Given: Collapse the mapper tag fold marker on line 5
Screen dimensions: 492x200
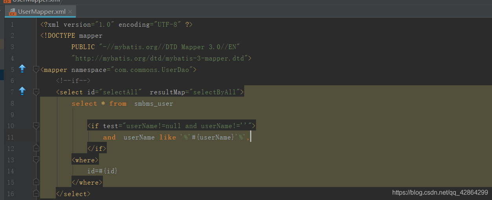Looking at the screenshot, I should (36, 70).
